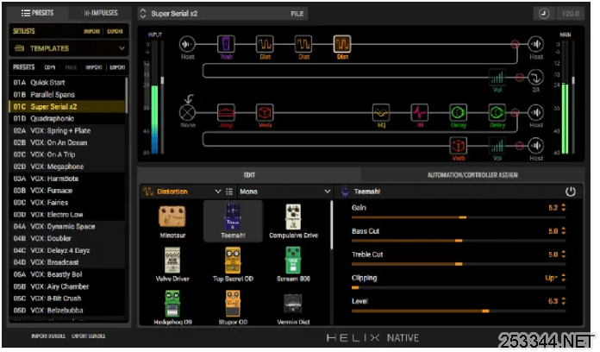Change Clipping value stepper arrows
Viewport: 600px width, 352px height.
(x=564, y=278)
